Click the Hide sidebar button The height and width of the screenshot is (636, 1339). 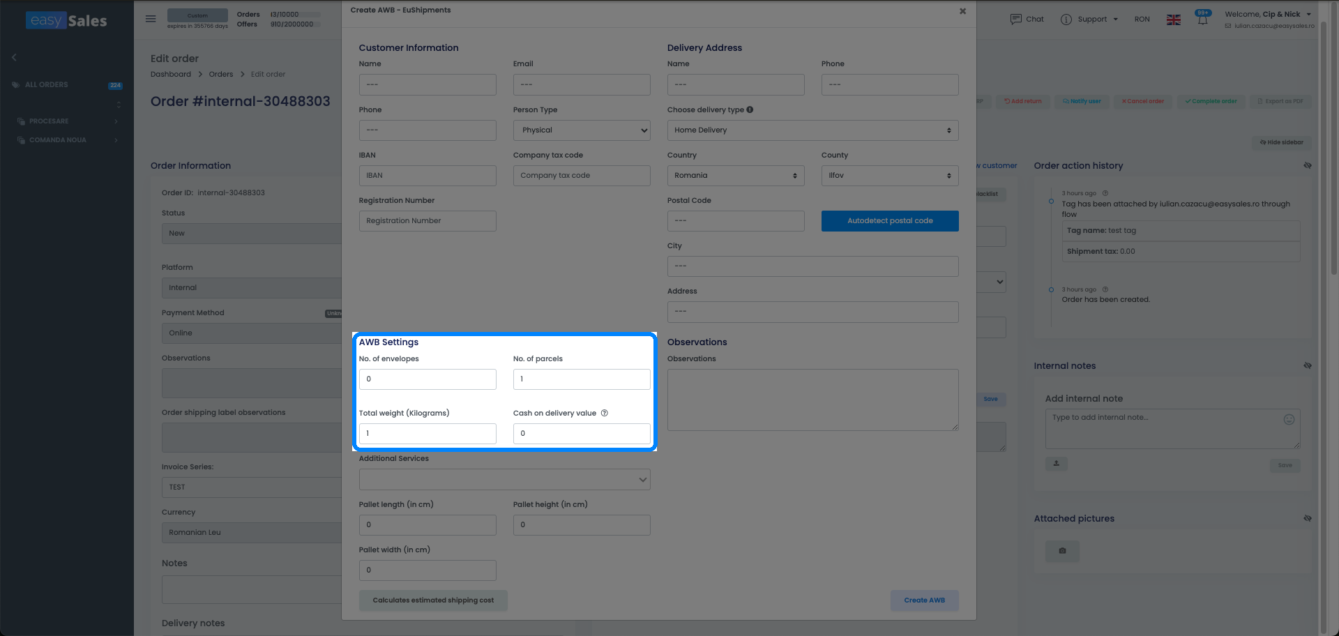click(x=1282, y=142)
